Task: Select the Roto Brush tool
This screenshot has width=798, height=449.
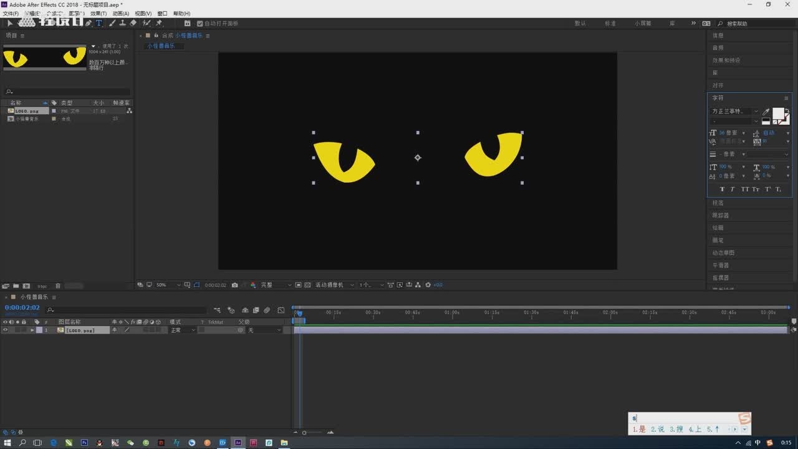Action: [x=147, y=23]
